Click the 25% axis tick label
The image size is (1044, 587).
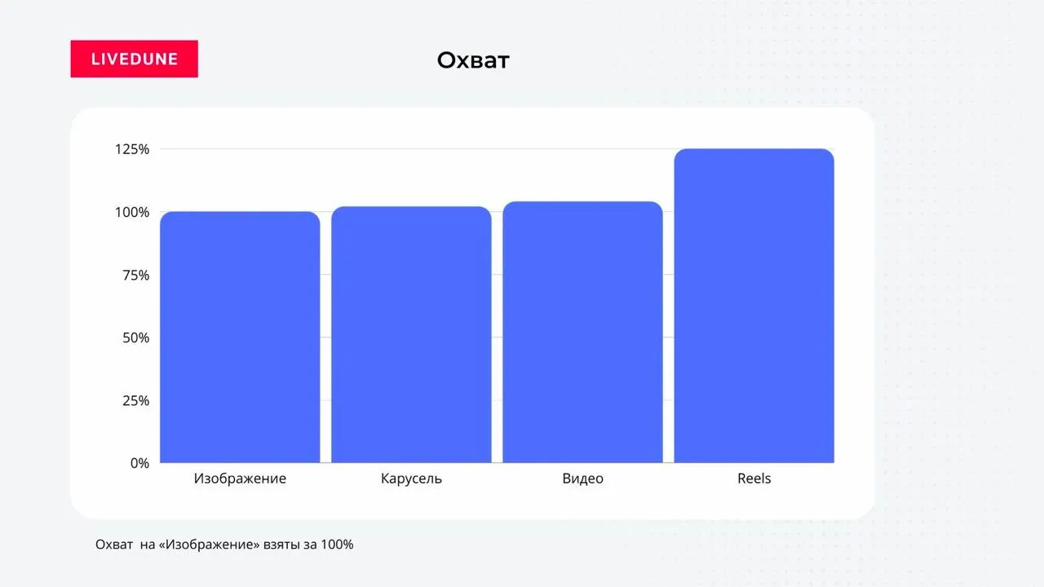click(136, 400)
